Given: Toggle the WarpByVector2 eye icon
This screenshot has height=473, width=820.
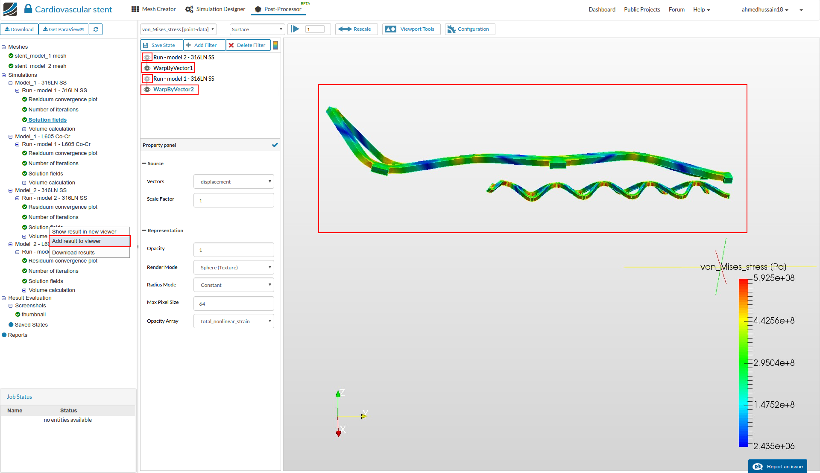Looking at the screenshot, I should coord(147,89).
